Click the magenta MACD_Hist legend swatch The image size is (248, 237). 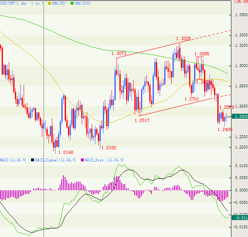point(82,160)
